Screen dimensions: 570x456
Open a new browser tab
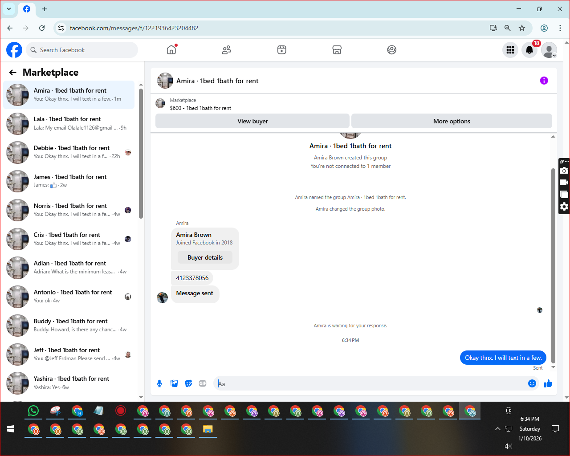click(x=44, y=9)
